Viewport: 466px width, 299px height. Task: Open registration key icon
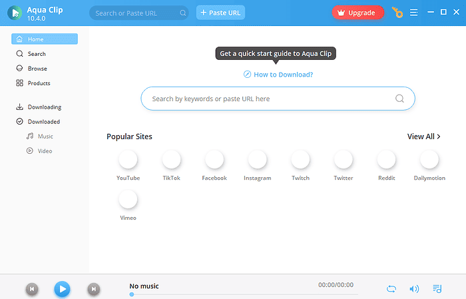pyautogui.click(x=397, y=13)
